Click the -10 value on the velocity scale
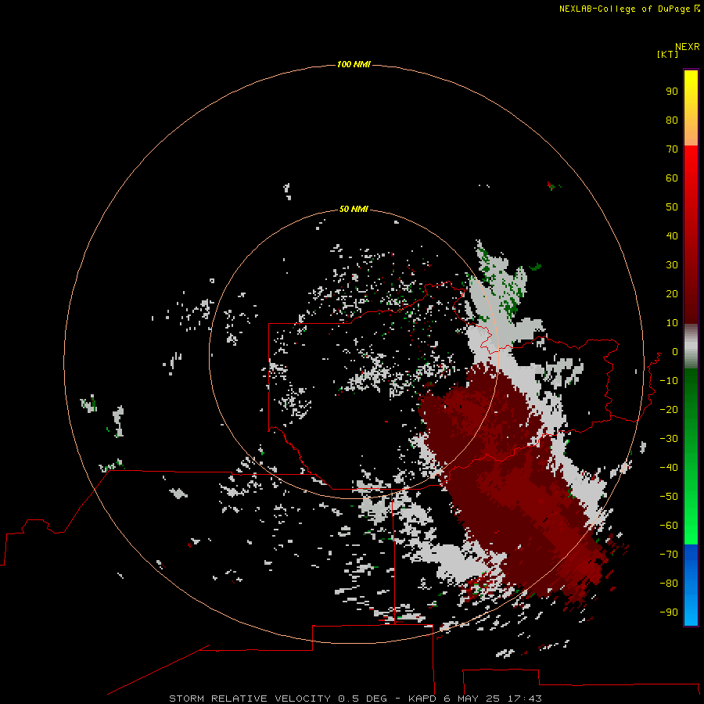This screenshot has width=704, height=704. tap(669, 381)
